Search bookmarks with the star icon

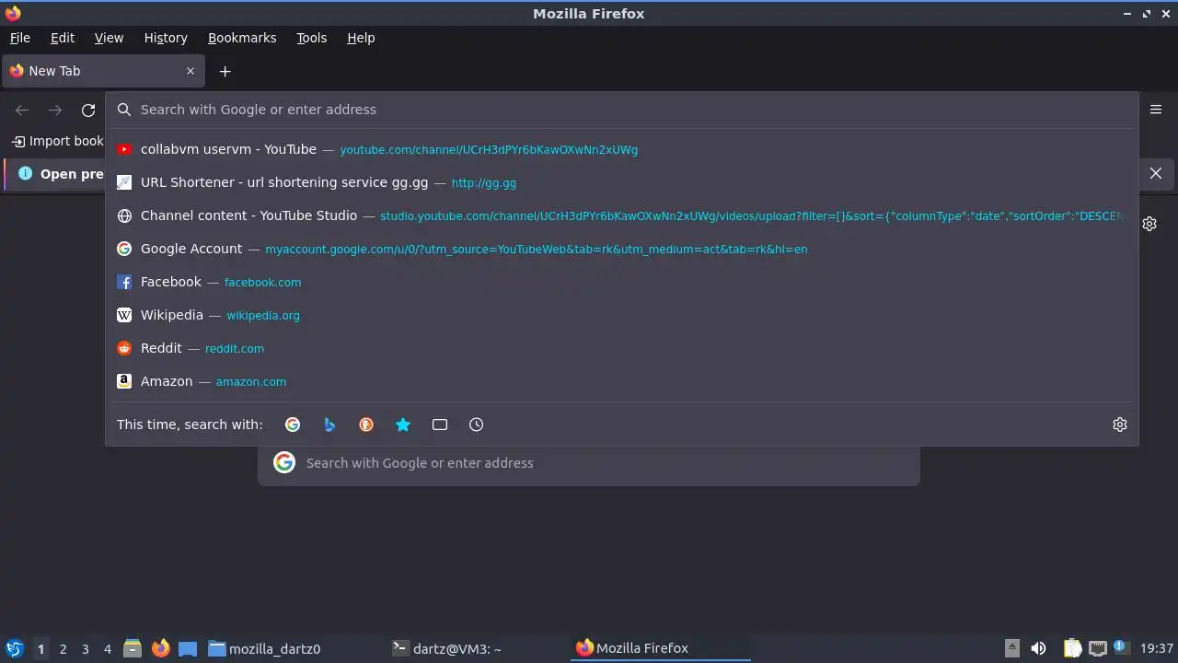click(403, 425)
